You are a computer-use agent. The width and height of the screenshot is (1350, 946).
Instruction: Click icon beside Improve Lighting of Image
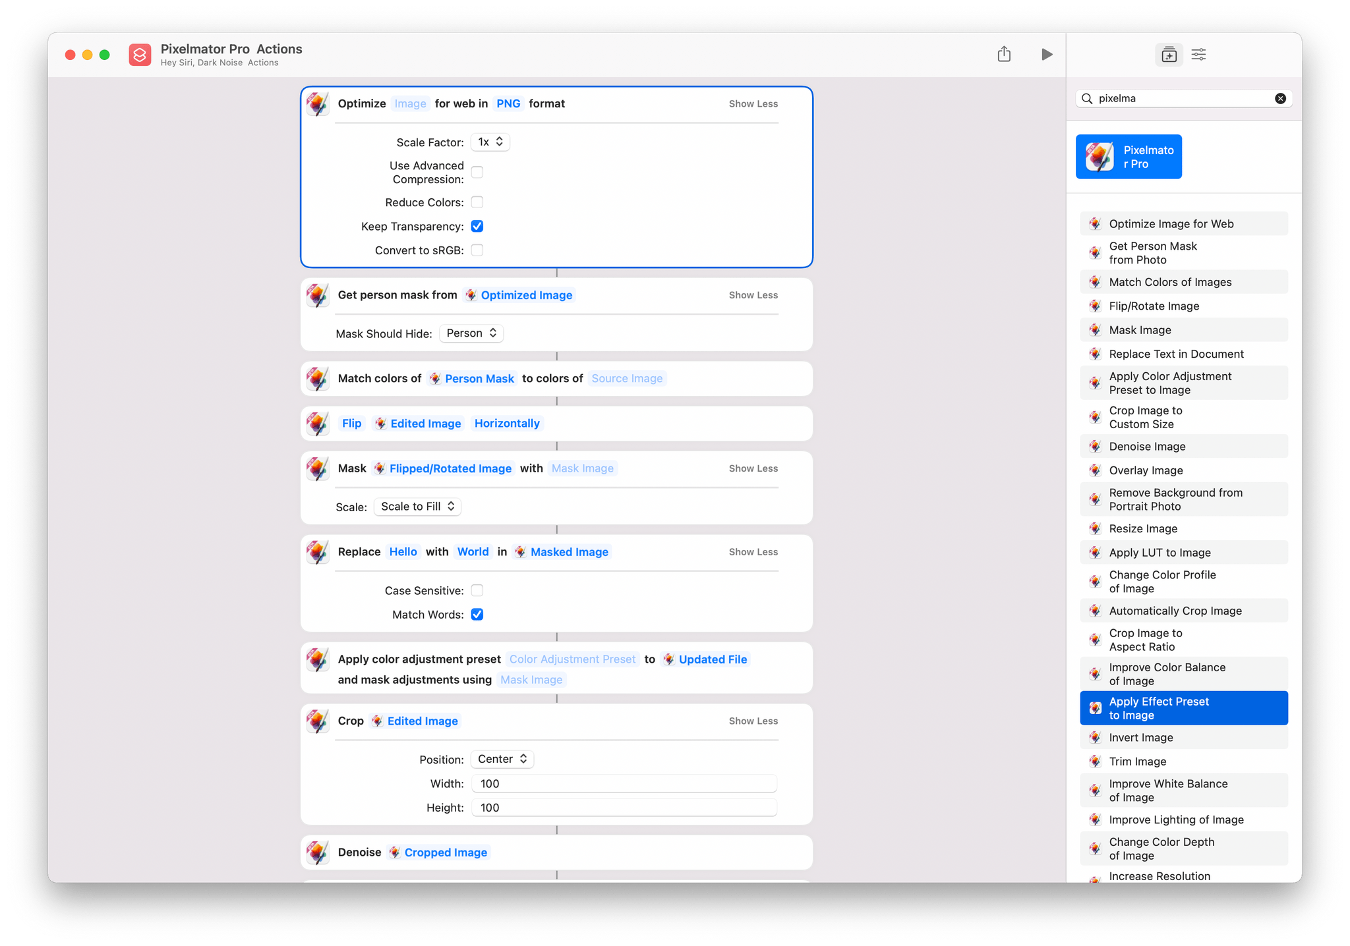click(1095, 820)
